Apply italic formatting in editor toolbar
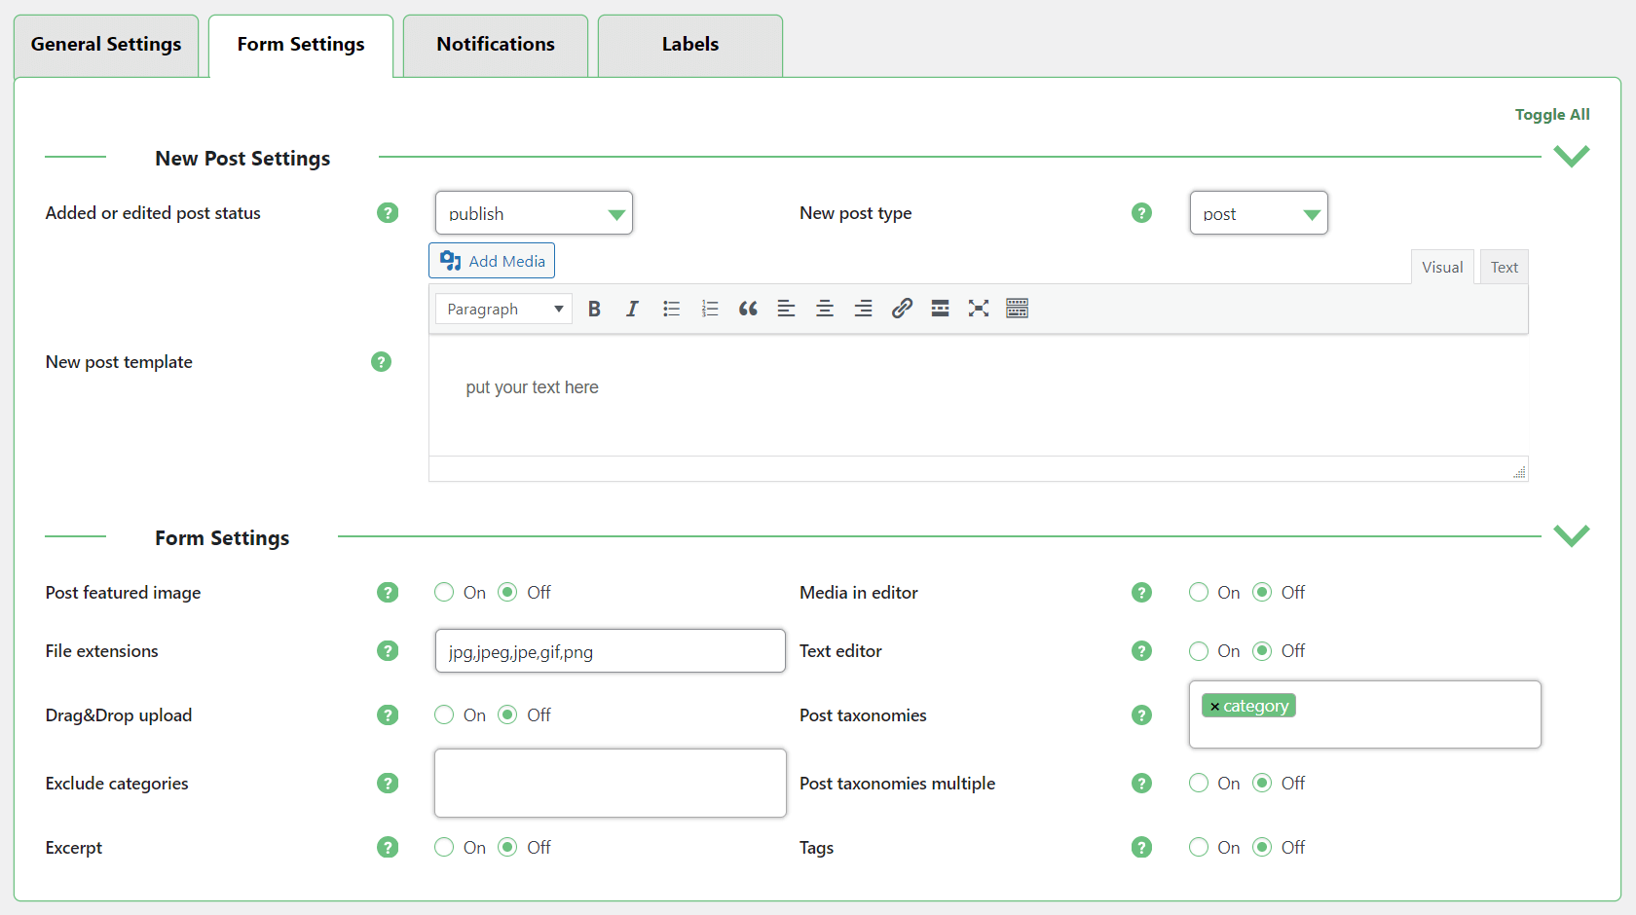Image resolution: width=1636 pixels, height=915 pixels. click(632, 309)
